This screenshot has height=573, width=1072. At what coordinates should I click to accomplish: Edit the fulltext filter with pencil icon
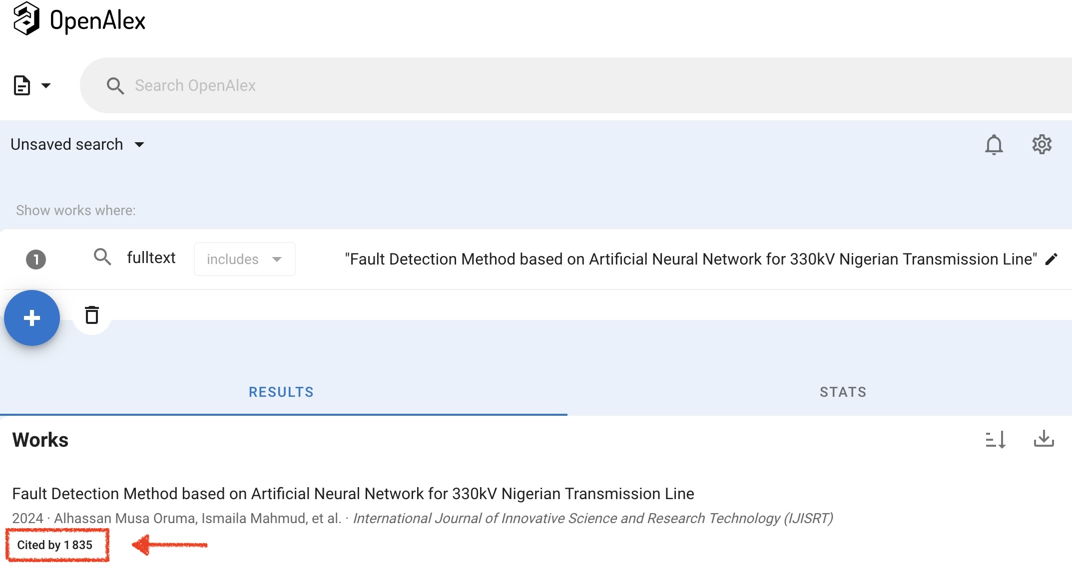tap(1051, 259)
